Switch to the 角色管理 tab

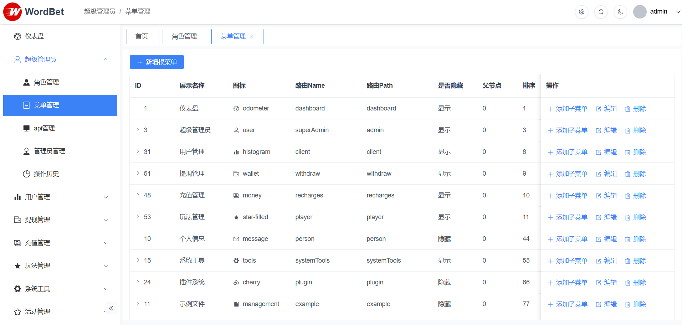click(x=185, y=36)
